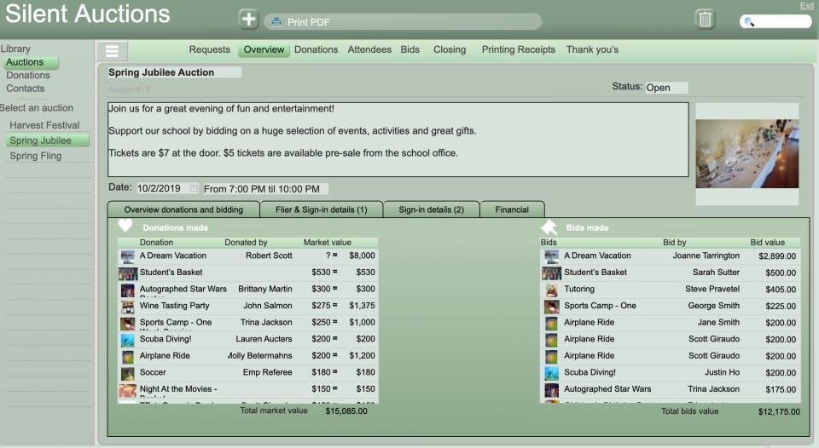Switch to the Financial tab
The width and height of the screenshot is (819, 448).
(x=512, y=210)
